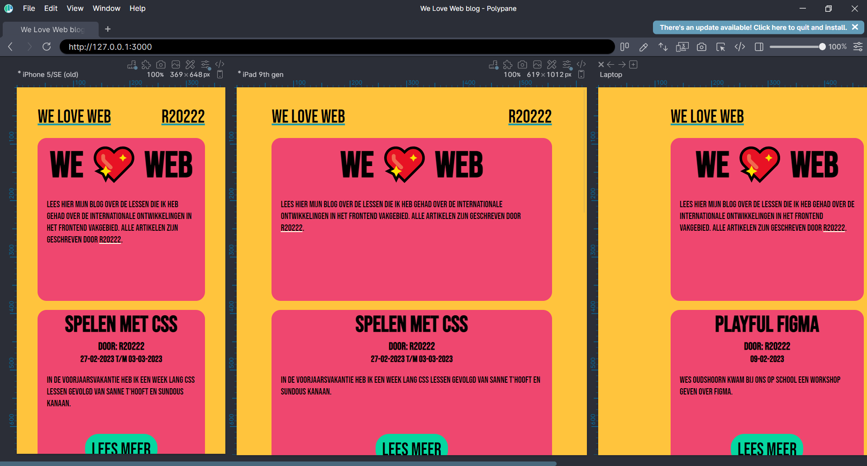Open the devices and panes count icon

(x=682, y=47)
